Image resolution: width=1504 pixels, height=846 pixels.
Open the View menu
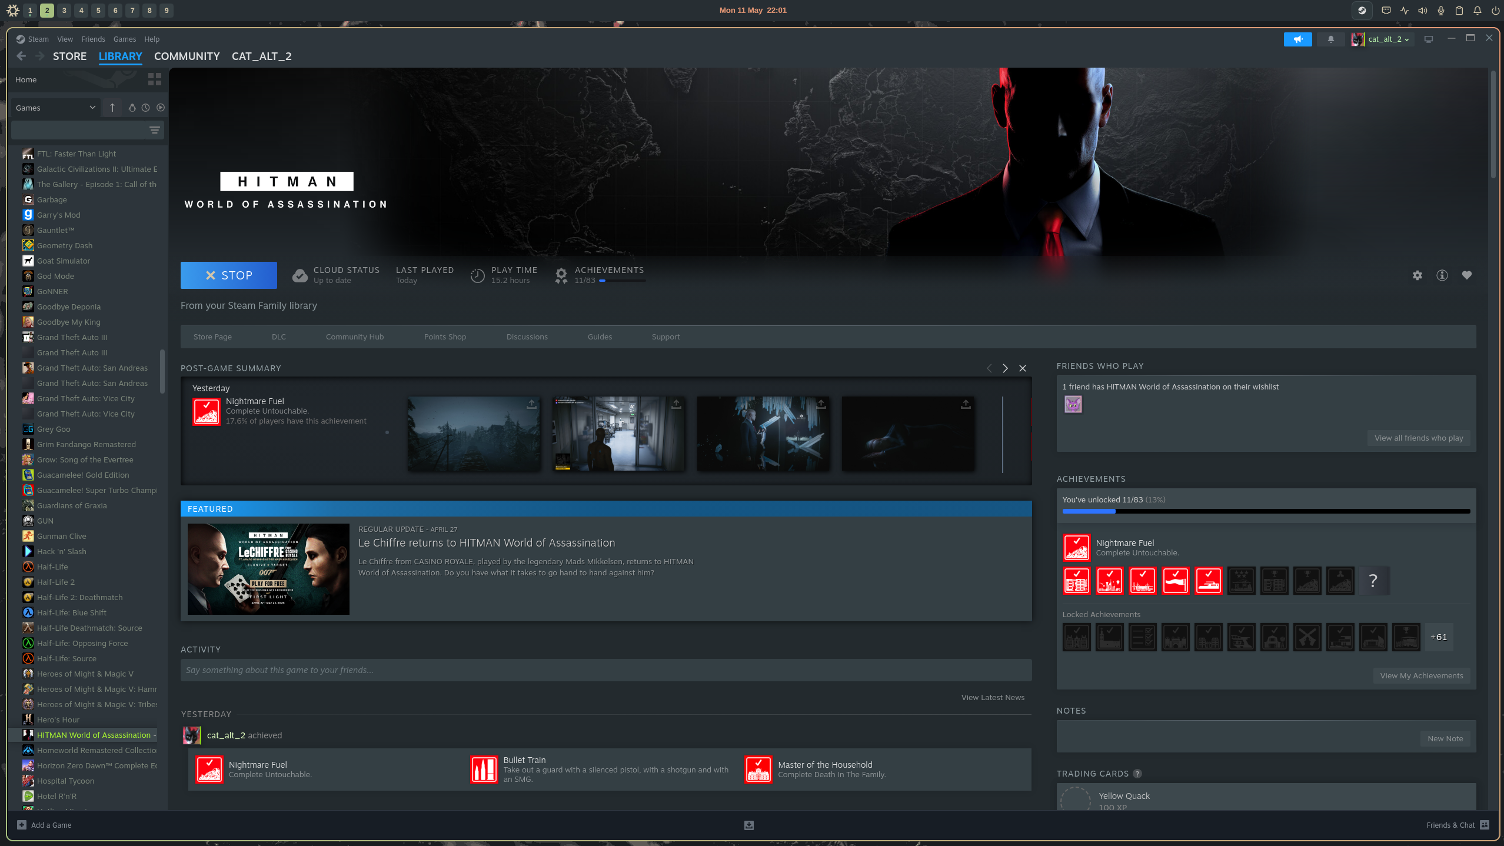point(65,39)
